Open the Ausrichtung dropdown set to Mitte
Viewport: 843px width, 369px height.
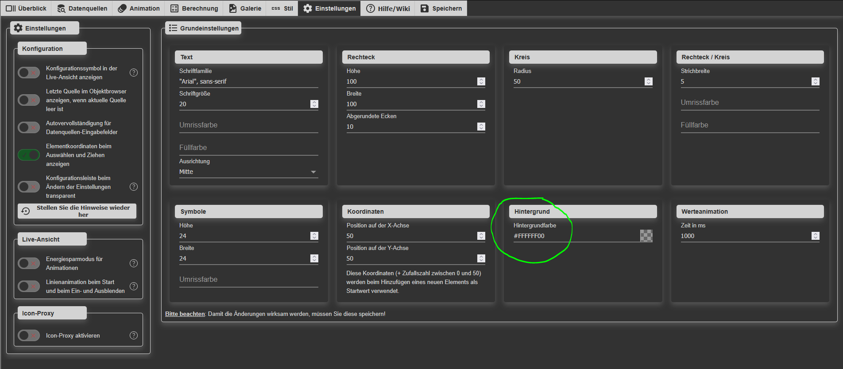[248, 172]
